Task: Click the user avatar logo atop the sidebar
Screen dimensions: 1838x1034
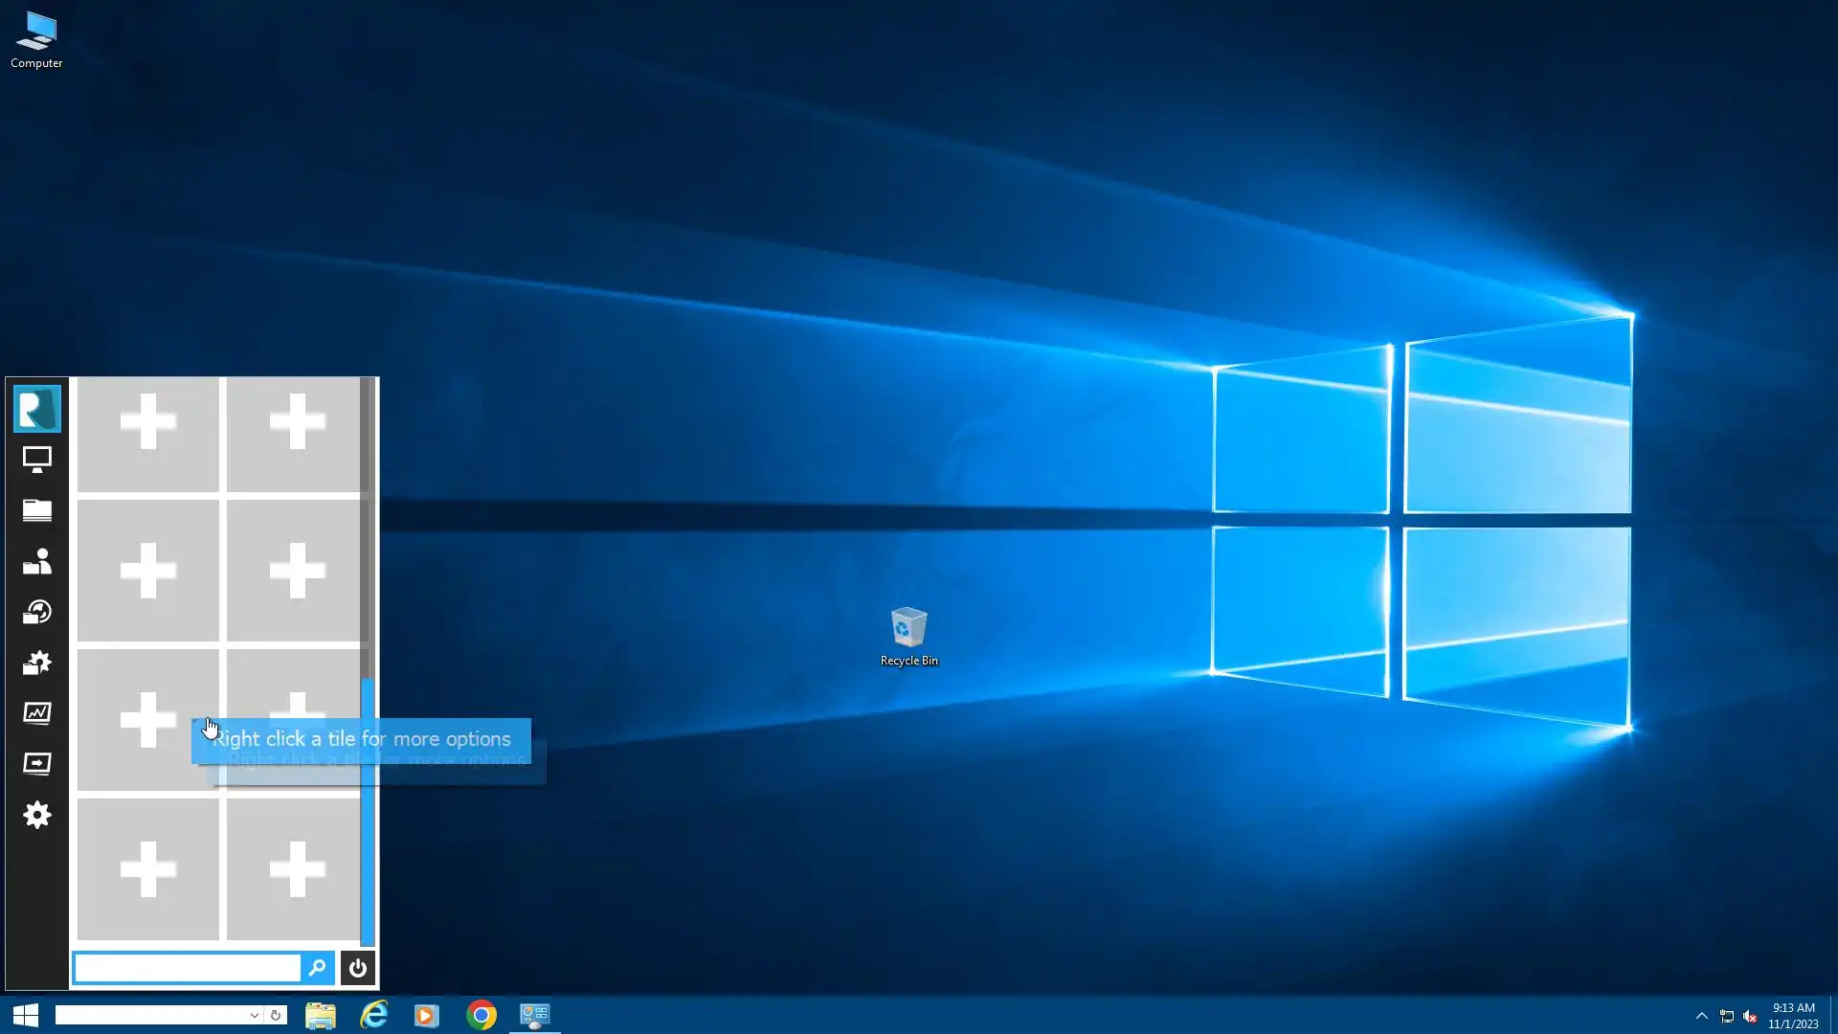Action: click(36, 409)
